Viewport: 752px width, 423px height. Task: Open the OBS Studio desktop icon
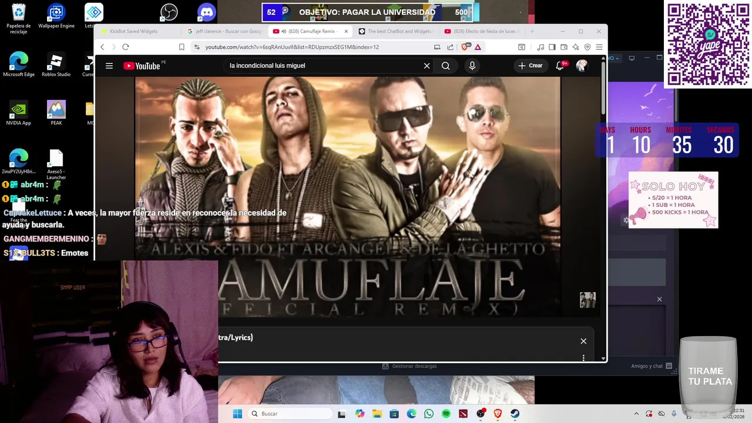pos(169,12)
